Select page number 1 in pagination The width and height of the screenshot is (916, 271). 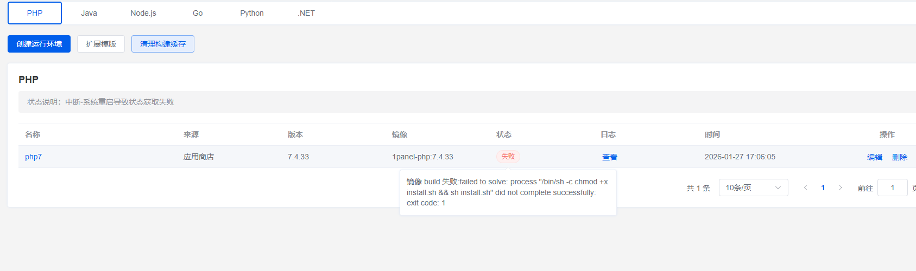coord(823,188)
